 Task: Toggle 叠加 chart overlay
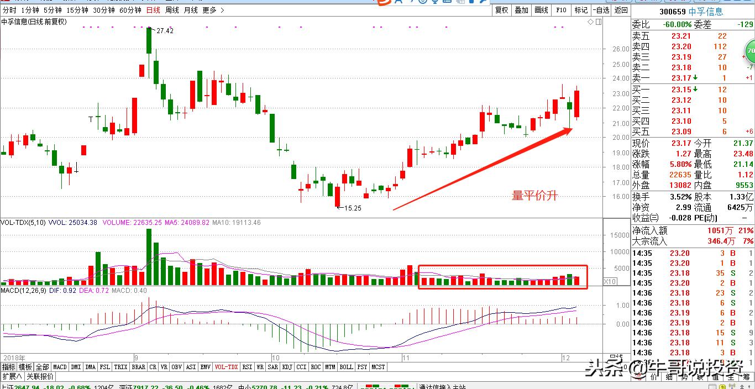point(521,10)
